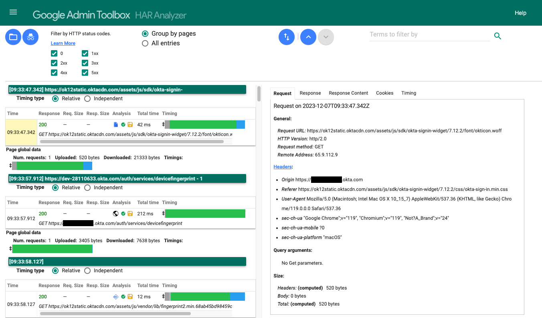Toggle the 3xx status code checkbox

85,63
